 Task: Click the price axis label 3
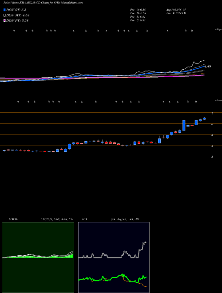pos(212,157)
